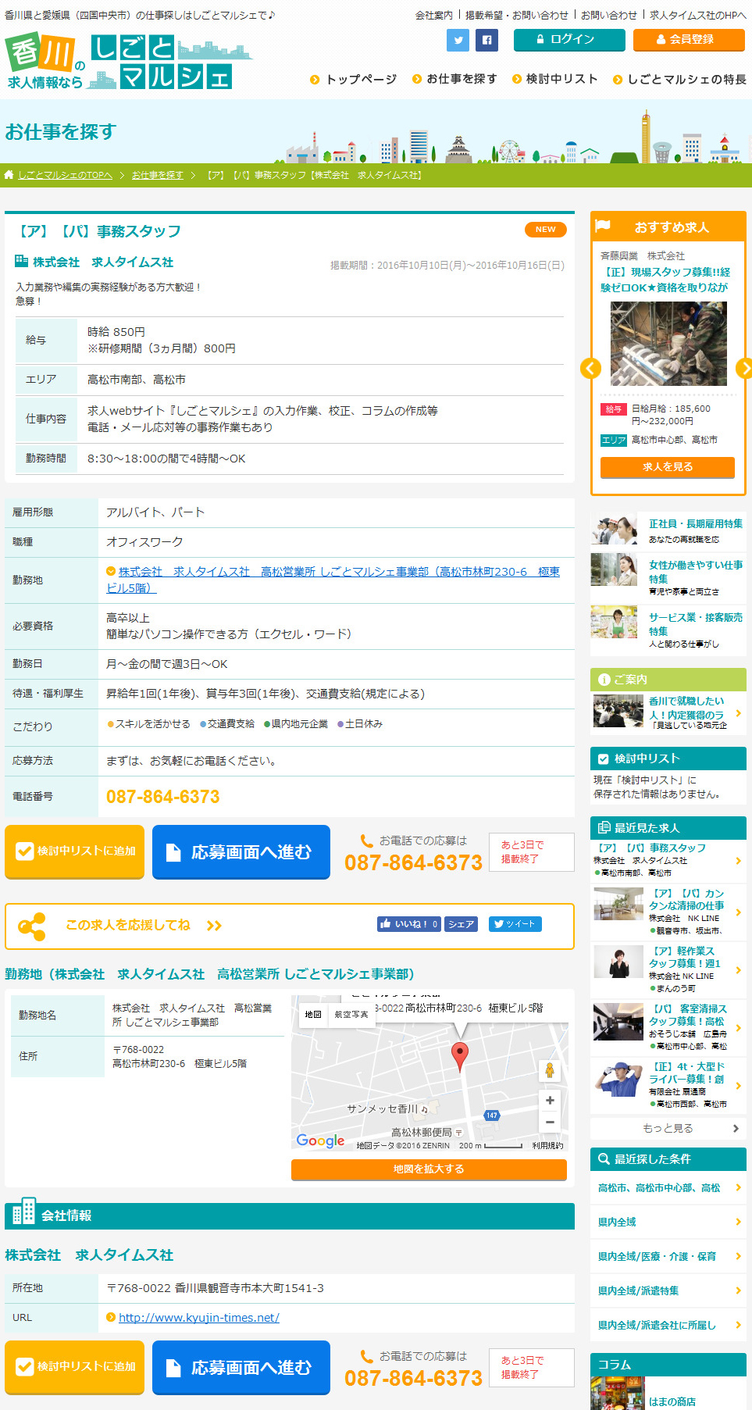Image resolution: width=752 pixels, height=1410 pixels.
Task: Click the 087-864-6373 phone number in table
Action: (x=163, y=797)
